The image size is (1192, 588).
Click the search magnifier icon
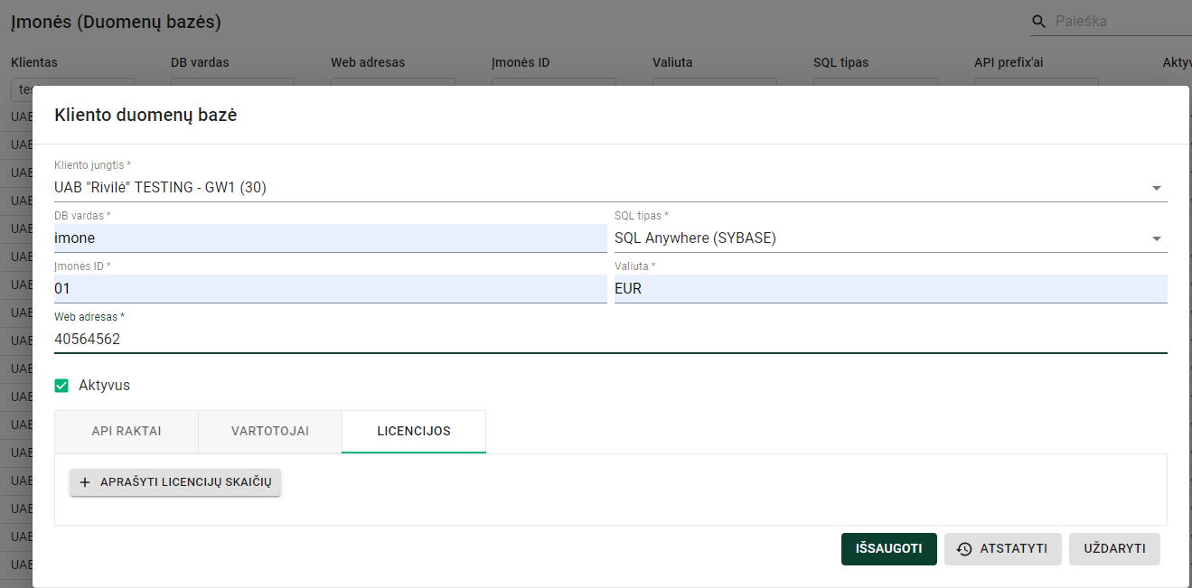1038,21
